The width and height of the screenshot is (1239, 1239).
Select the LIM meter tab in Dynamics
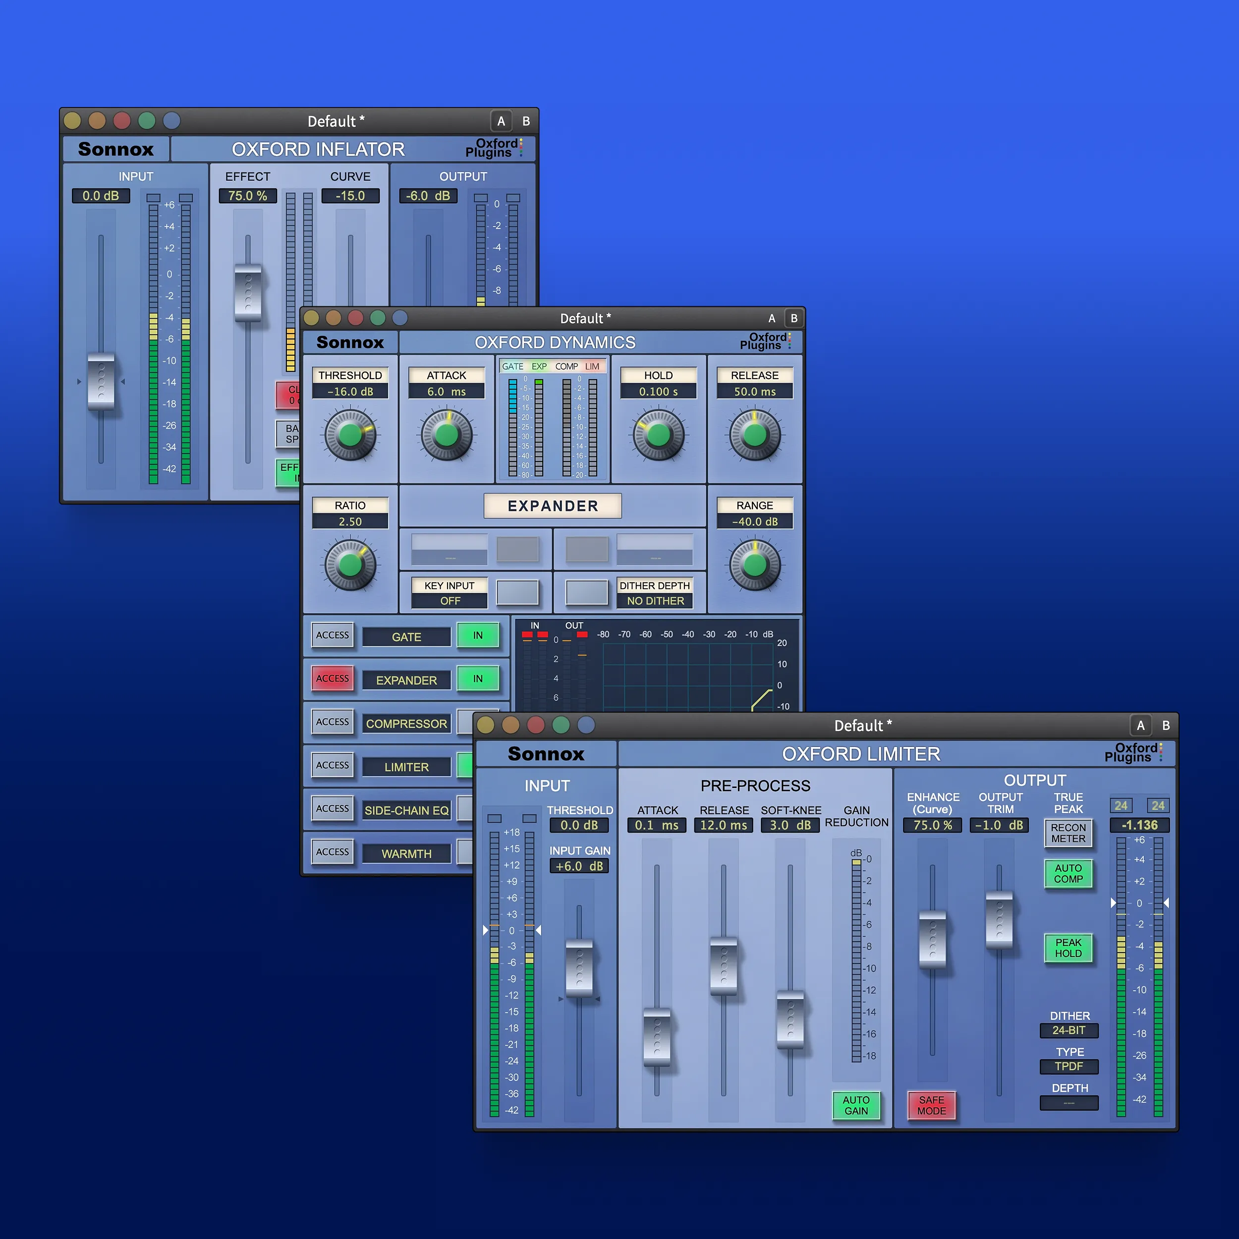pyautogui.click(x=593, y=366)
